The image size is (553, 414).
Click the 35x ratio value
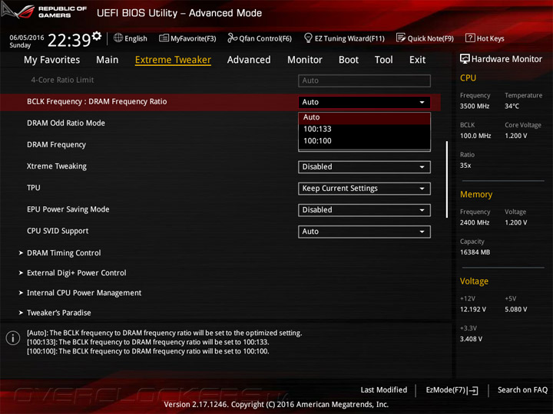[x=465, y=166]
